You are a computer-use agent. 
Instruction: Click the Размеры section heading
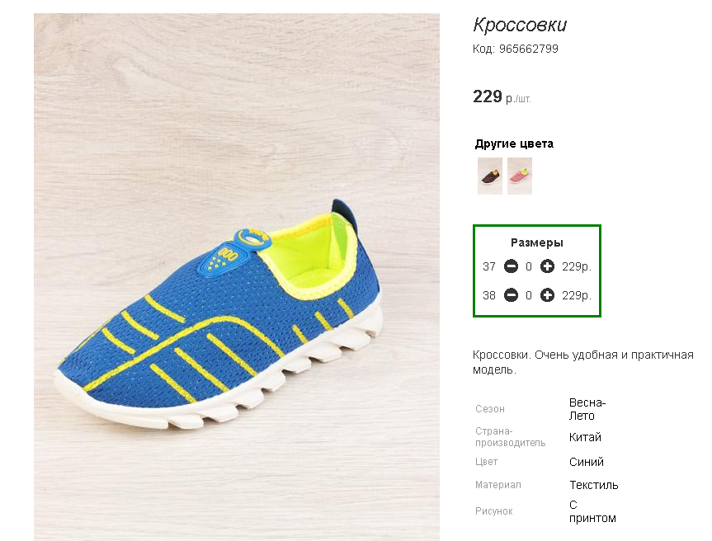pos(537,242)
